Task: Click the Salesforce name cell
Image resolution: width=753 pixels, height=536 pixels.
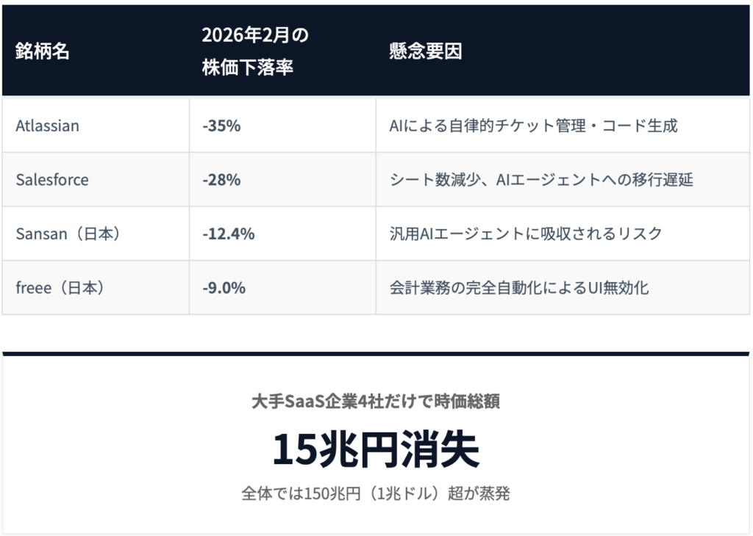Action: (x=52, y=180)
